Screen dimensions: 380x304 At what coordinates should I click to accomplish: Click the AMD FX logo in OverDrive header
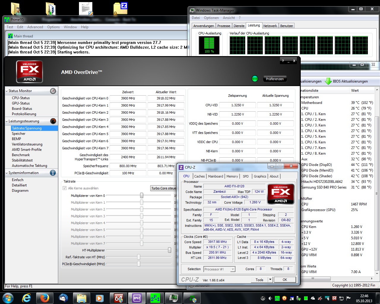(x=29, y=72)
